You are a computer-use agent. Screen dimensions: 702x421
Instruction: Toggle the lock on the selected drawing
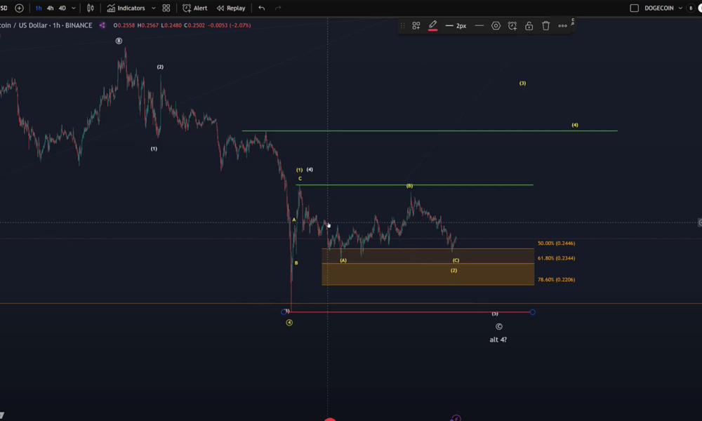[x=529, y=26]
